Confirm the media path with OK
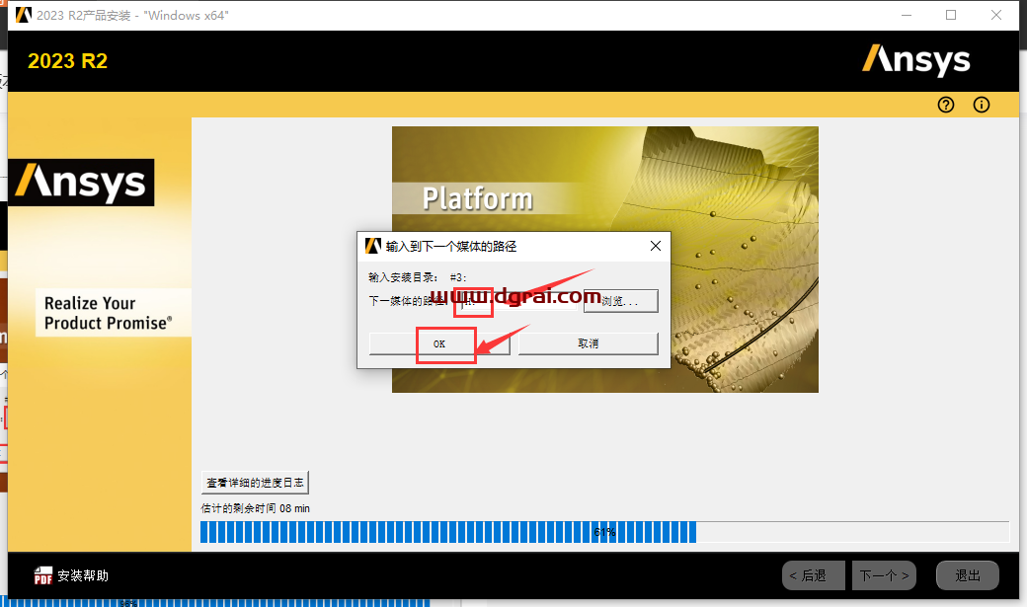 [x=438, y=343]
